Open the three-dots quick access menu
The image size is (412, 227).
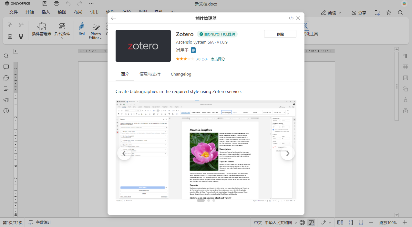tap(91, 4)
